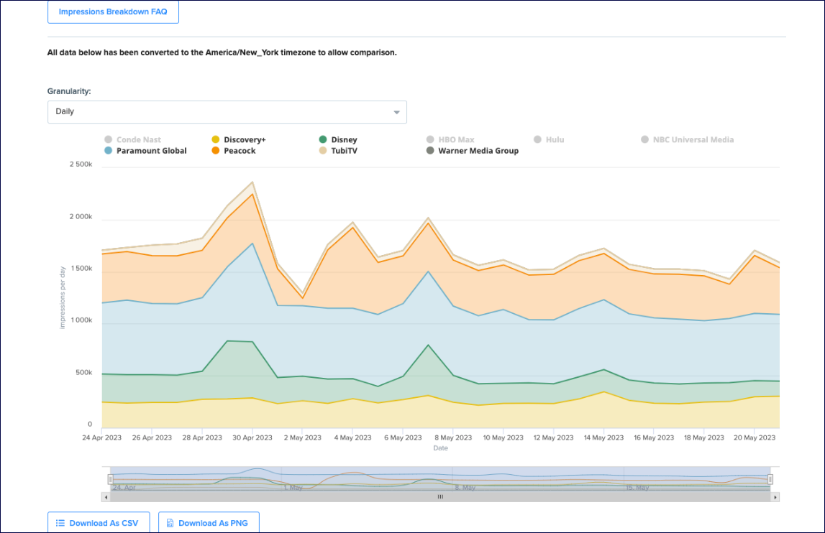825x533 pixels.
Task: Click the Download As CSV button
Action: click(98, 522)
